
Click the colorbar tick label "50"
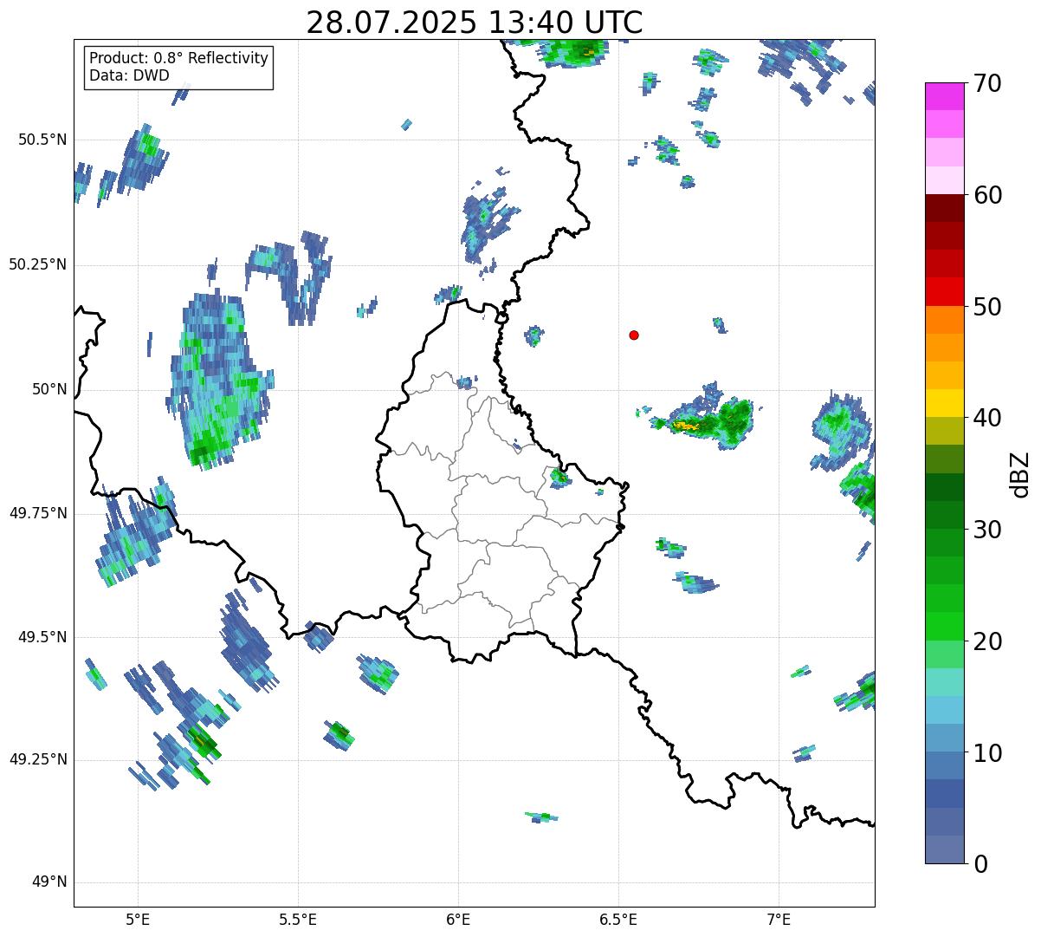point(987,306)
